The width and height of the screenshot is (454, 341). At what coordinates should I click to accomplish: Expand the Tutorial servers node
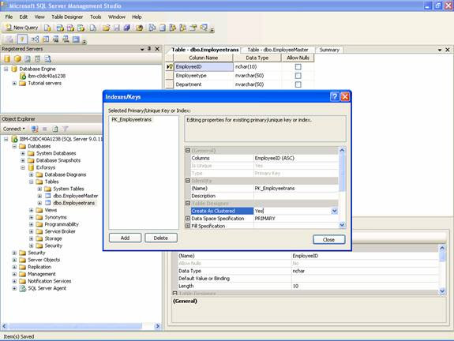click(x=14, y=84)
